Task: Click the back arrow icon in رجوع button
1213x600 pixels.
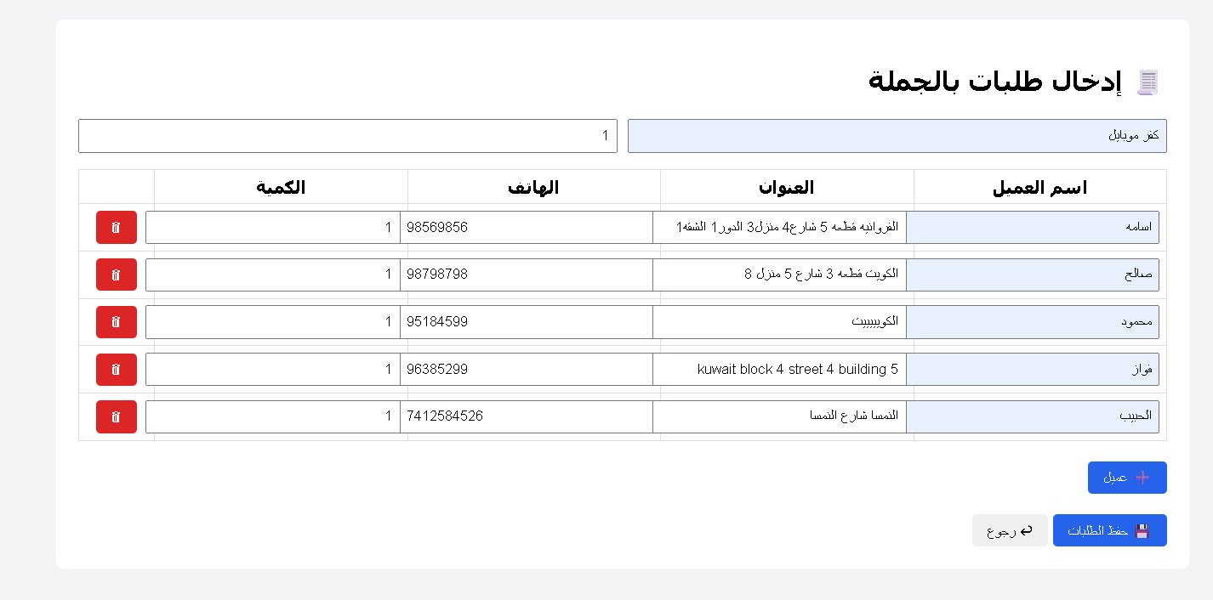Action: coord(1027,529)
